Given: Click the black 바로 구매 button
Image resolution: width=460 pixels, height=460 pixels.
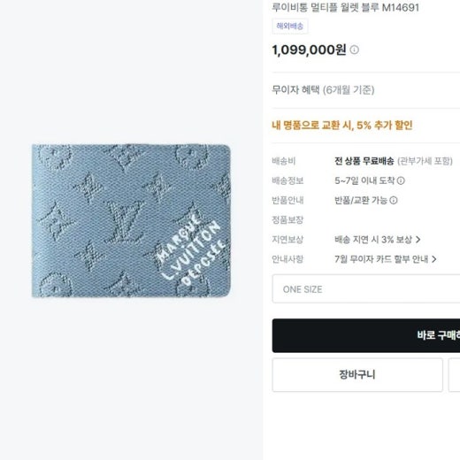Looking at the screenshot, I should [366, 335].
